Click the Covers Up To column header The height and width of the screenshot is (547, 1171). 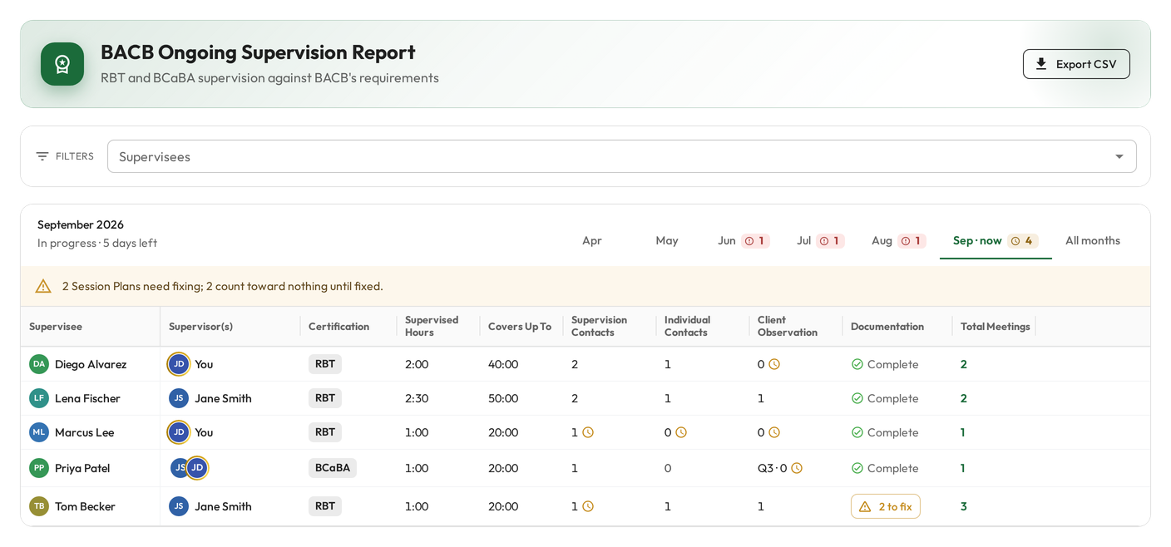click(520, 327)
